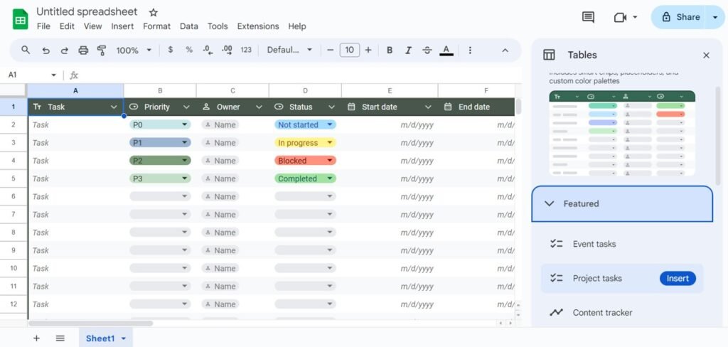Click the Print icon
Screen dimensions: 728x347
click(x=83, y=50)
